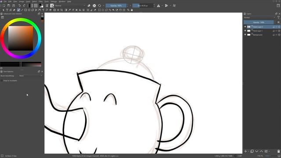Open the brush settings editor
The height and width of the screenshot is (158, 281).
(47, 6)
